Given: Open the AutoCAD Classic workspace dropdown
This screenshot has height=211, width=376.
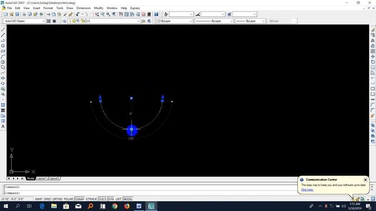Looking at the screenshot, I should [x=25, y=21].
